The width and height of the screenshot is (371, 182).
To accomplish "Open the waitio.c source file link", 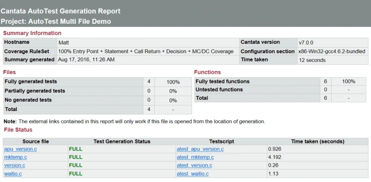I will 13,174.
